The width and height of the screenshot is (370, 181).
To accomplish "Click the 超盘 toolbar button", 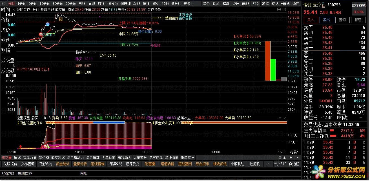I will point(226,4).
